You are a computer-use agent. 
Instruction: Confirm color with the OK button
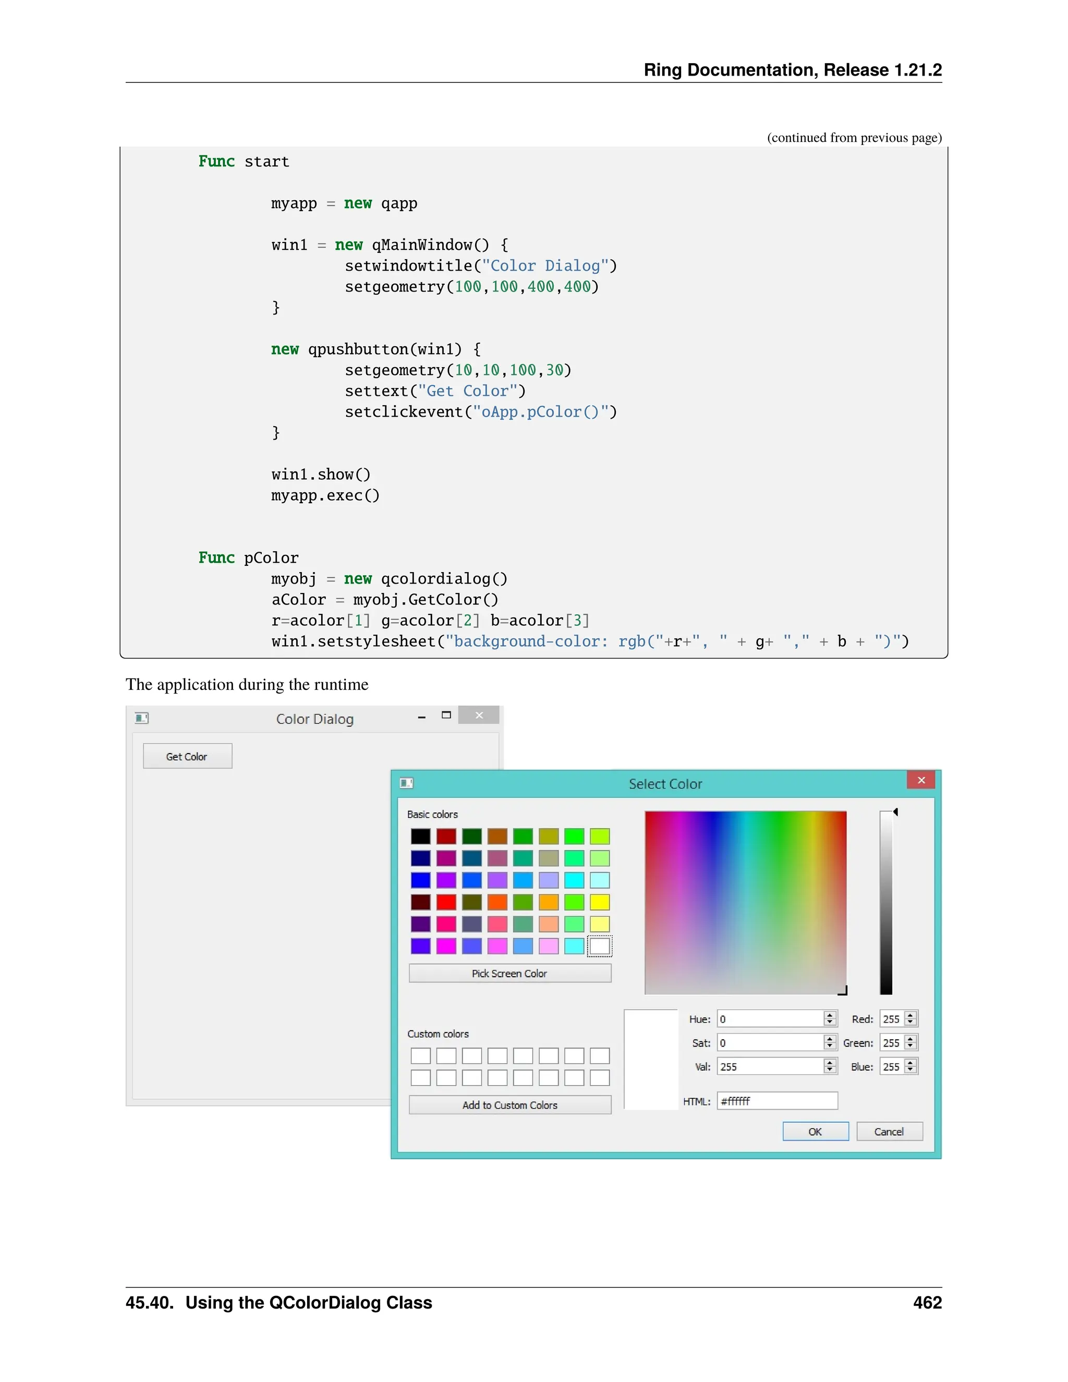pyautogui.click(x=815, y=1132)
